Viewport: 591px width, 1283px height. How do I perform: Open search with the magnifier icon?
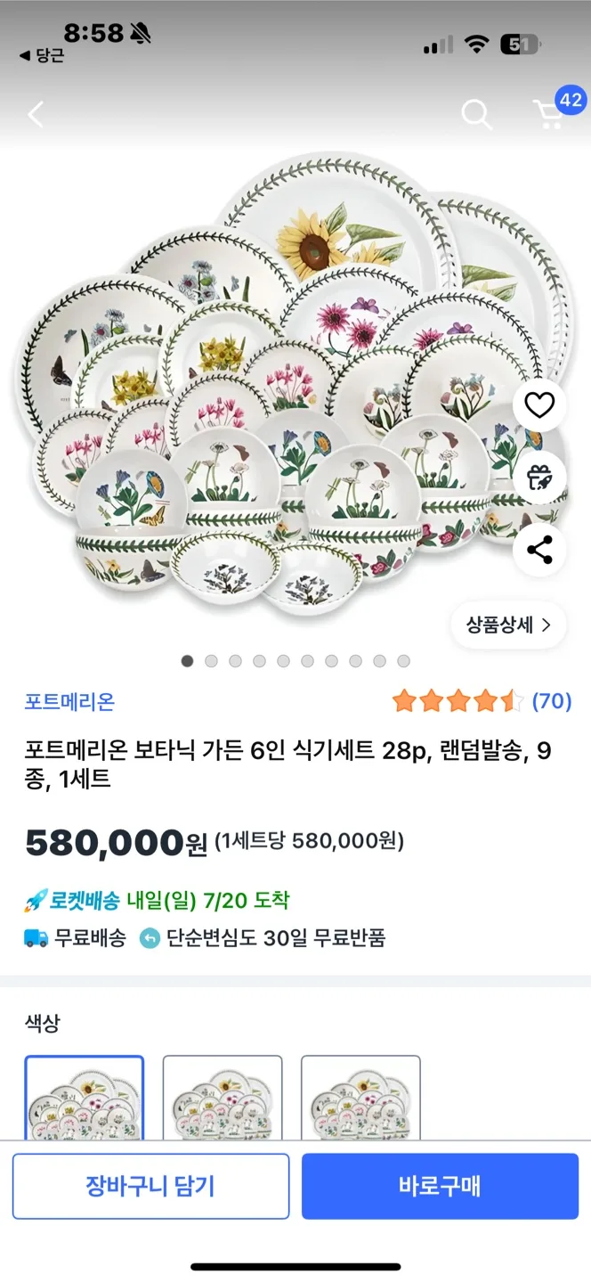pos(476,114)
